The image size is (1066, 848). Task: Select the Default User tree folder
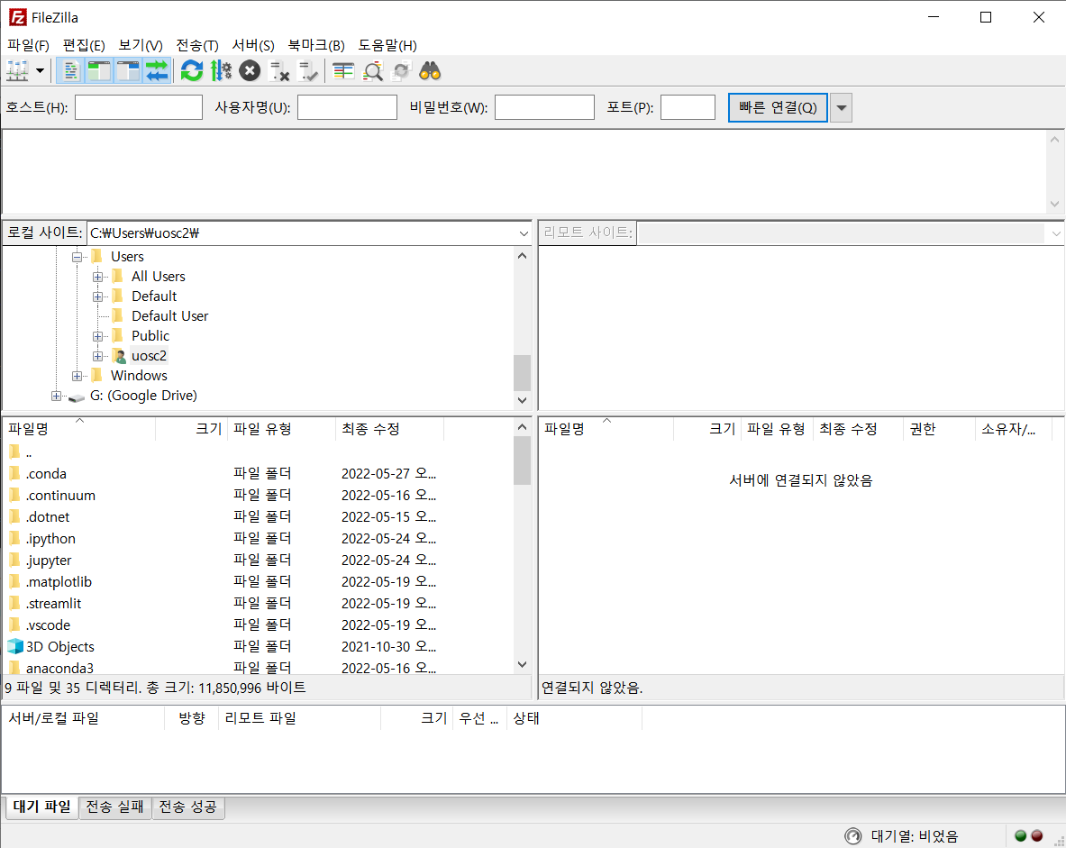coord(170,316)
